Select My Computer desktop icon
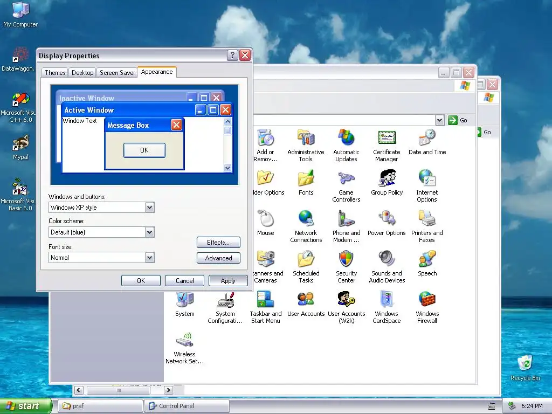Viewport: 552px width, 414px height. click(20, 14)
